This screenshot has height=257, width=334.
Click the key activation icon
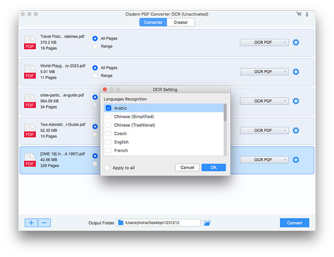tap(307, 14)
